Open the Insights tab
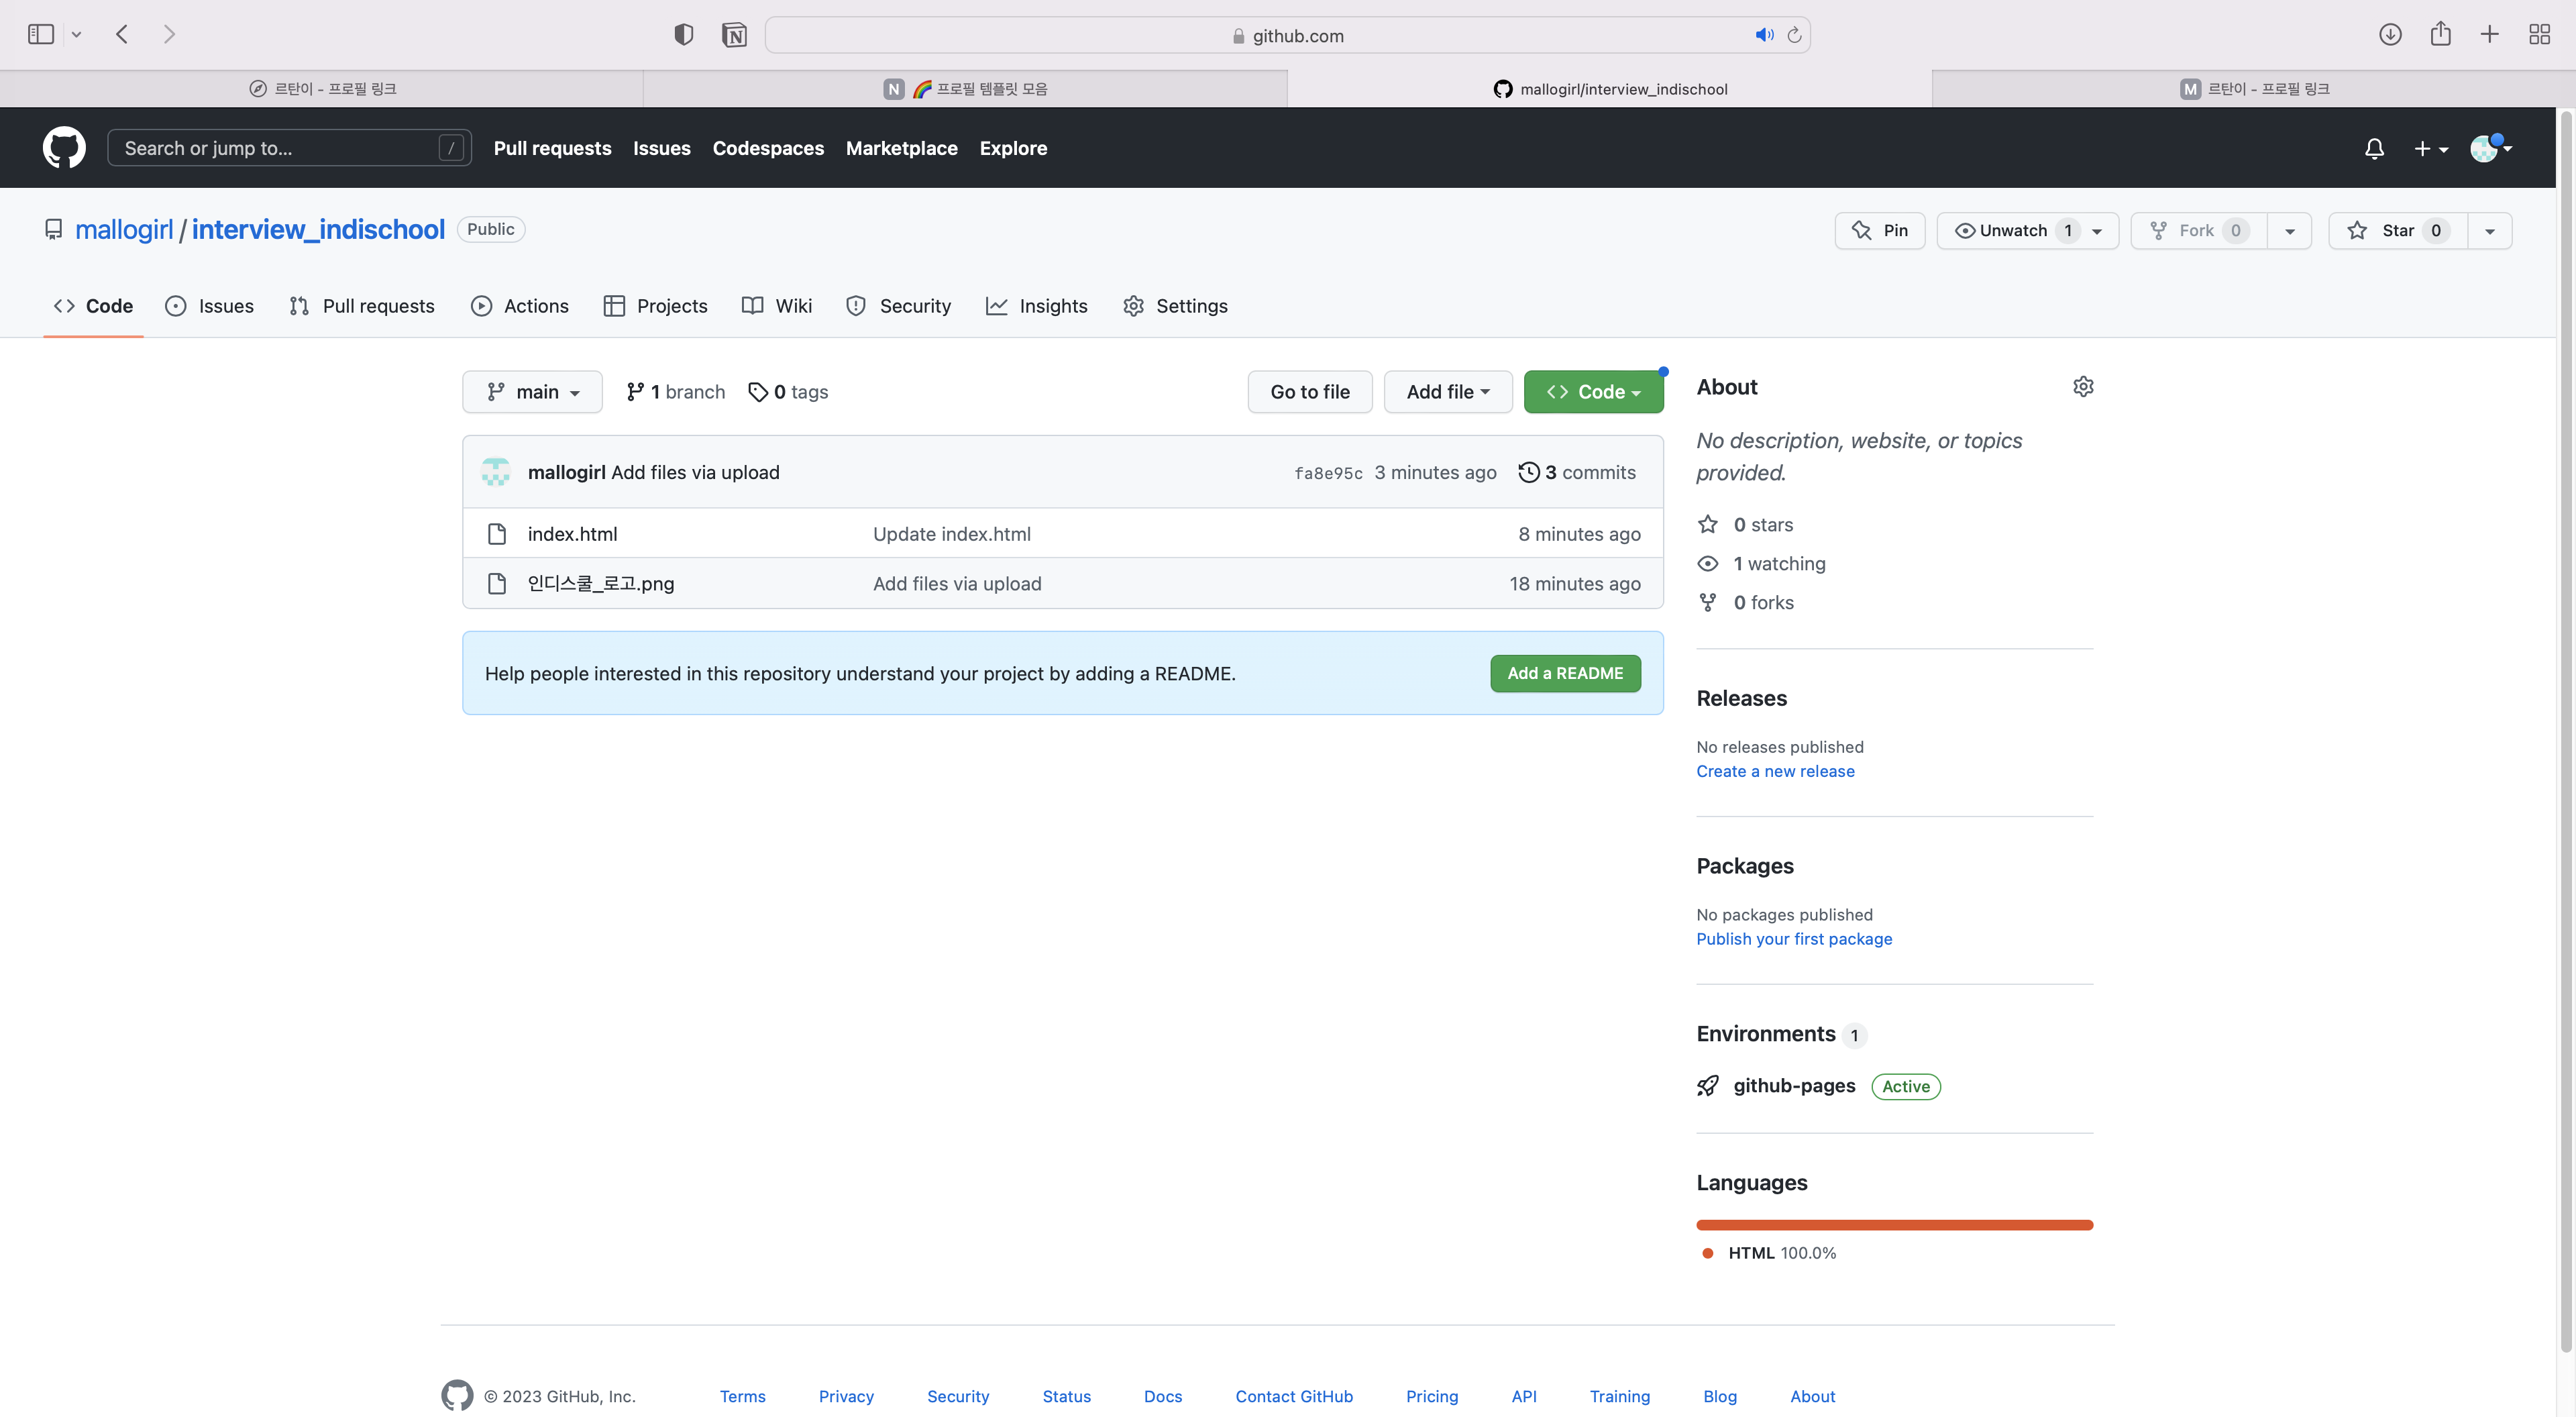The image size is (2576, 1417). pos(1036,306)
